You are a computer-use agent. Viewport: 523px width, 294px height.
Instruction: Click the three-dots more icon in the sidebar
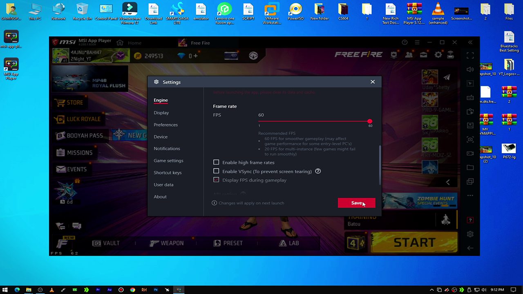[470, 196]
